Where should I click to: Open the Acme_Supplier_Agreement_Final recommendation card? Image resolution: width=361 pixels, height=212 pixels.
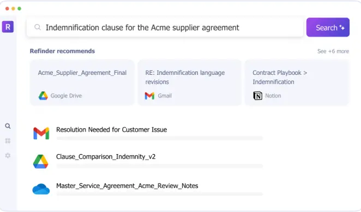coord(82,83)
